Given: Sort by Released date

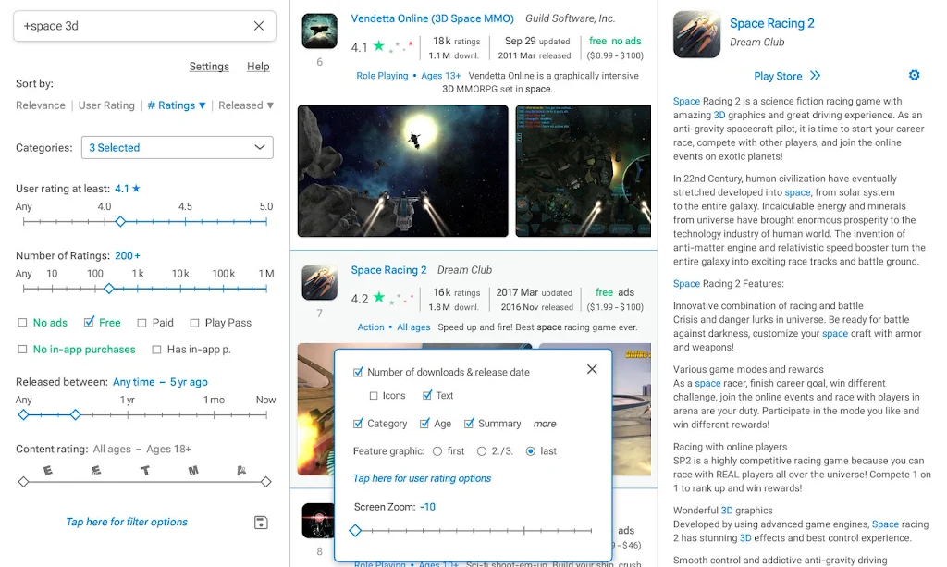Looking at the screenshot, I should [x=245, y=105].
